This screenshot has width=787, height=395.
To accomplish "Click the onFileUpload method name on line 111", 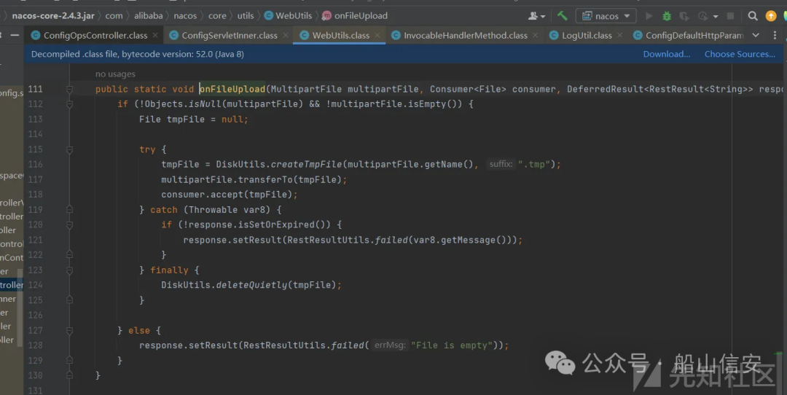I will tap(232, 90).
